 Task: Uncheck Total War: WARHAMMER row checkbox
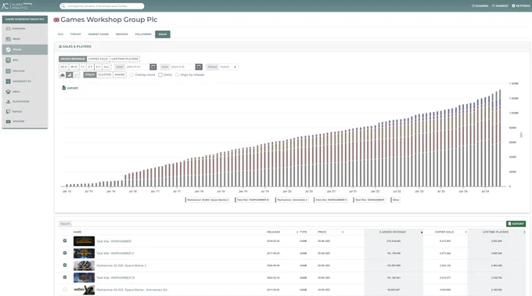coord(65,240)
